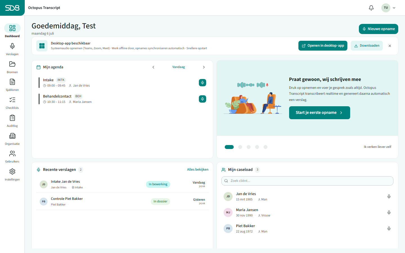Viewport: 405px width, 253px height.
Task: Start recording for Behandelcontact appointment
Action: [x=202, y=99]
